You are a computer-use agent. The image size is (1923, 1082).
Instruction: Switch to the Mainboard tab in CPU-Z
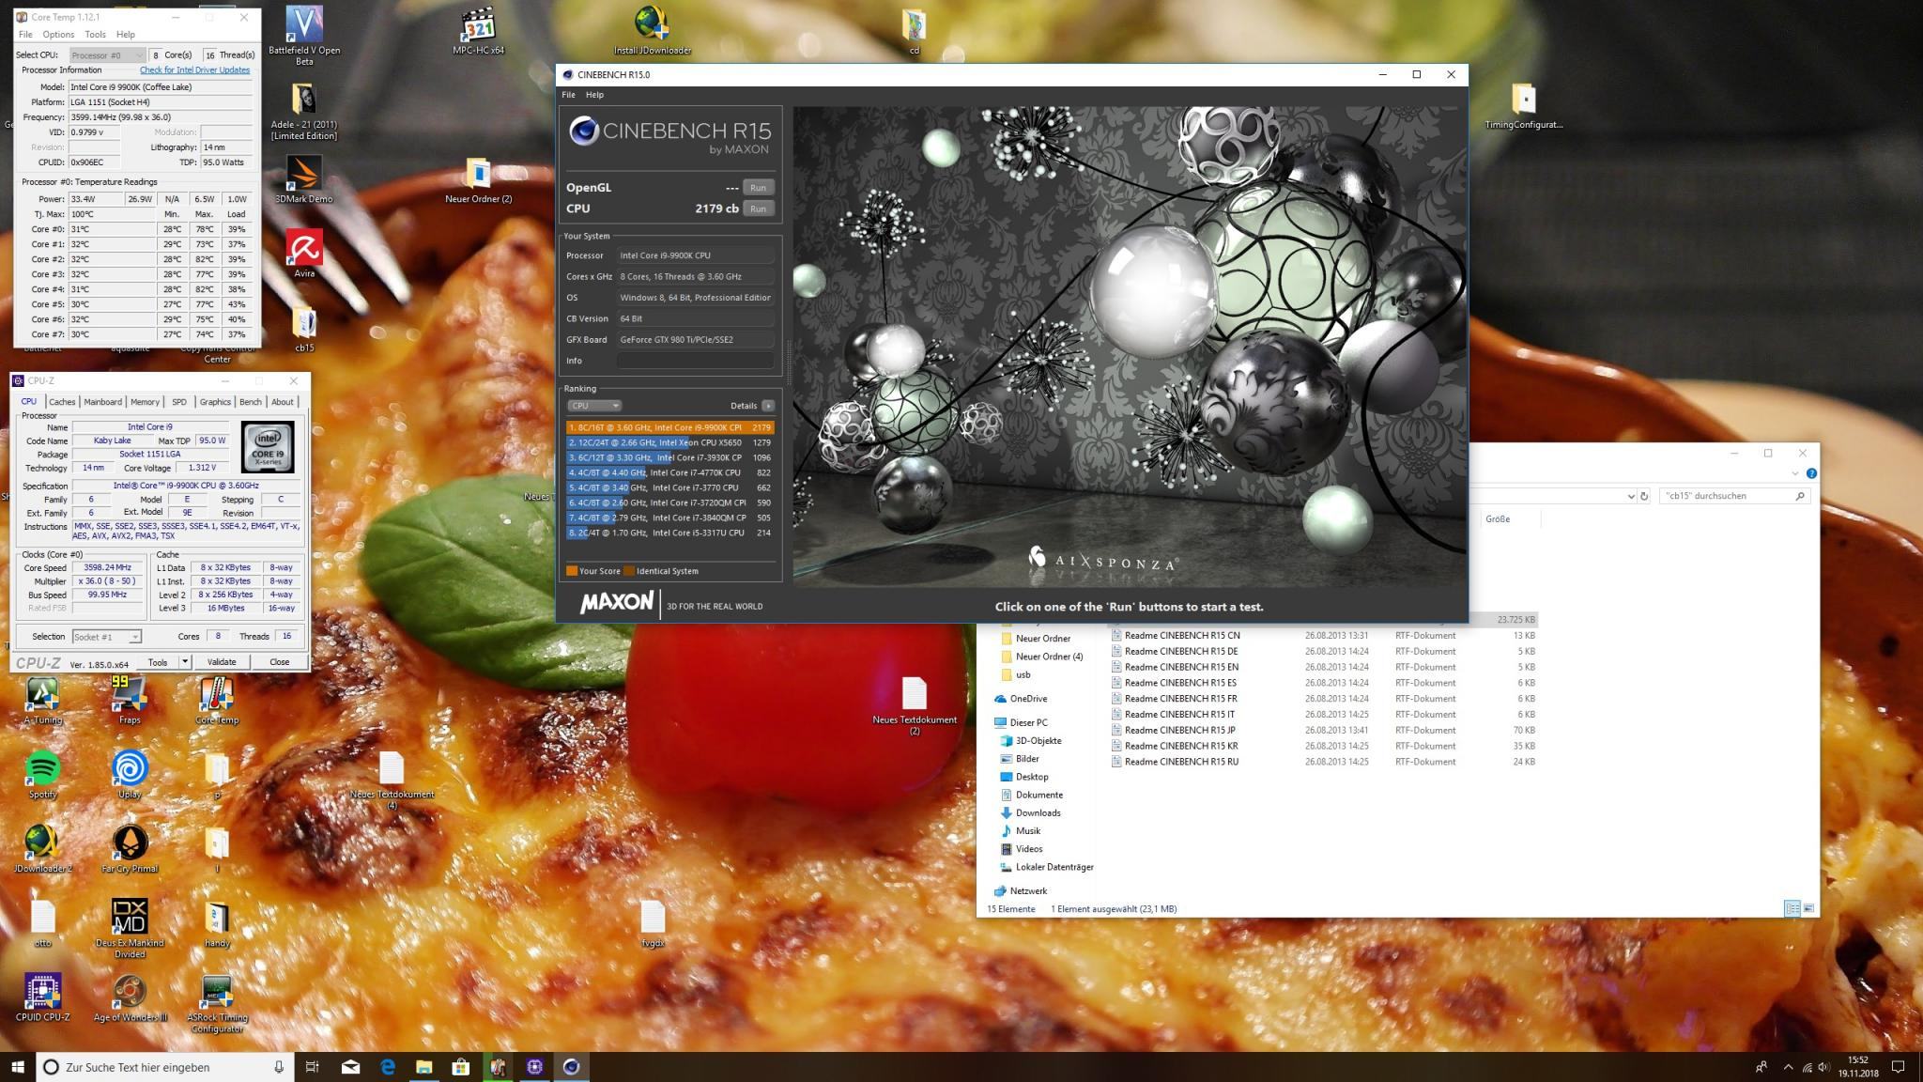[102, 402]
